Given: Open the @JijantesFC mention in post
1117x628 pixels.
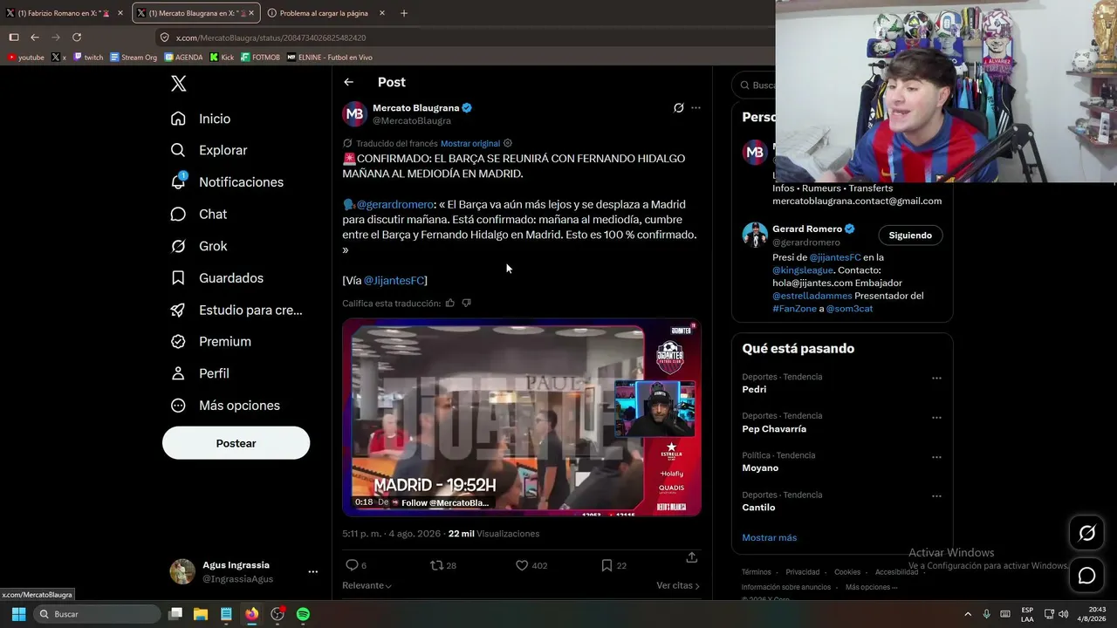Looking at the screenshot, I should click(x=394, y=281).
